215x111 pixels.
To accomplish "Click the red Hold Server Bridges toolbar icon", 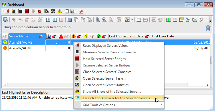I will pos(27,11).
